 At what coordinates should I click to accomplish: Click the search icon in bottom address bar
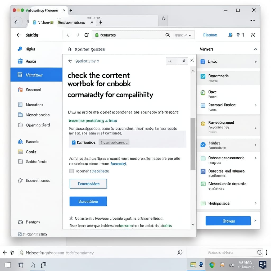[180, 252]
